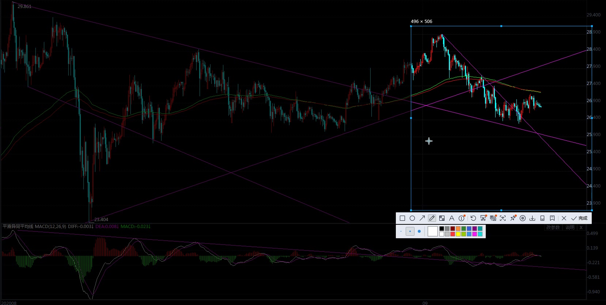This screenshot has height=305, width=606.
Task: Cancel the screenshot with the X icon
Action: (x=564, y=218)
